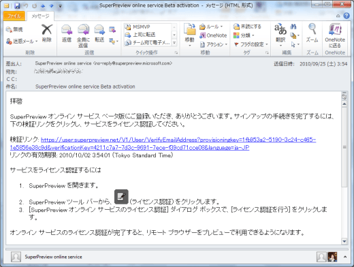Viewport: 354px width, 267px height.
Task: Click the blank contact thumbnail at right of People Pane
Action: [x=321, y=257]
